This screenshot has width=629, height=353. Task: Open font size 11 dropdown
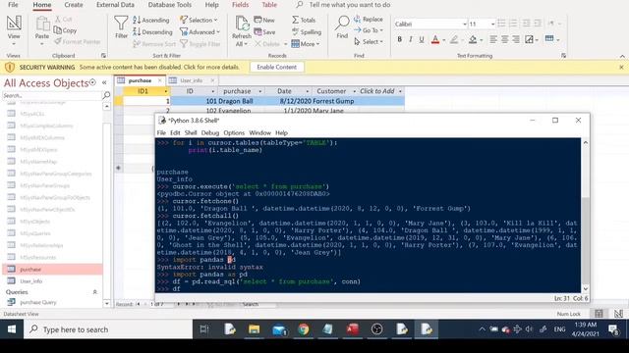(492, 24)
